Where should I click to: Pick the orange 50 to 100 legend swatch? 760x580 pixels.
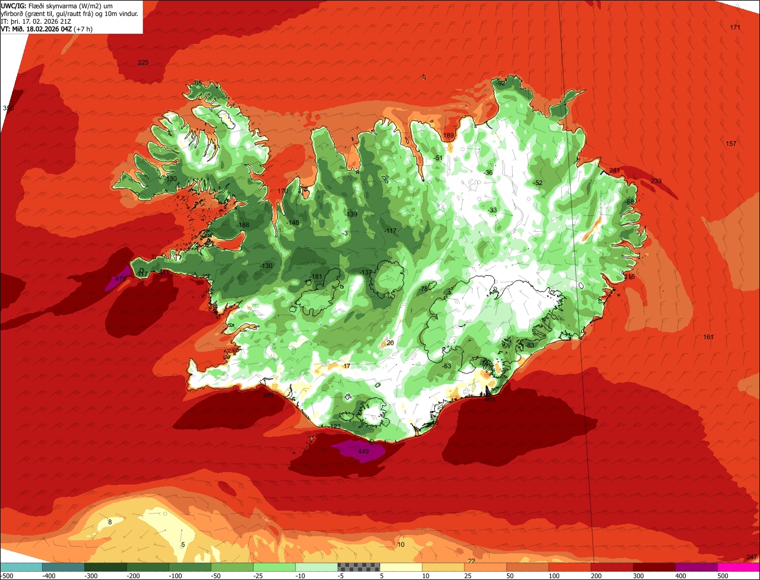tap(527, 568)
